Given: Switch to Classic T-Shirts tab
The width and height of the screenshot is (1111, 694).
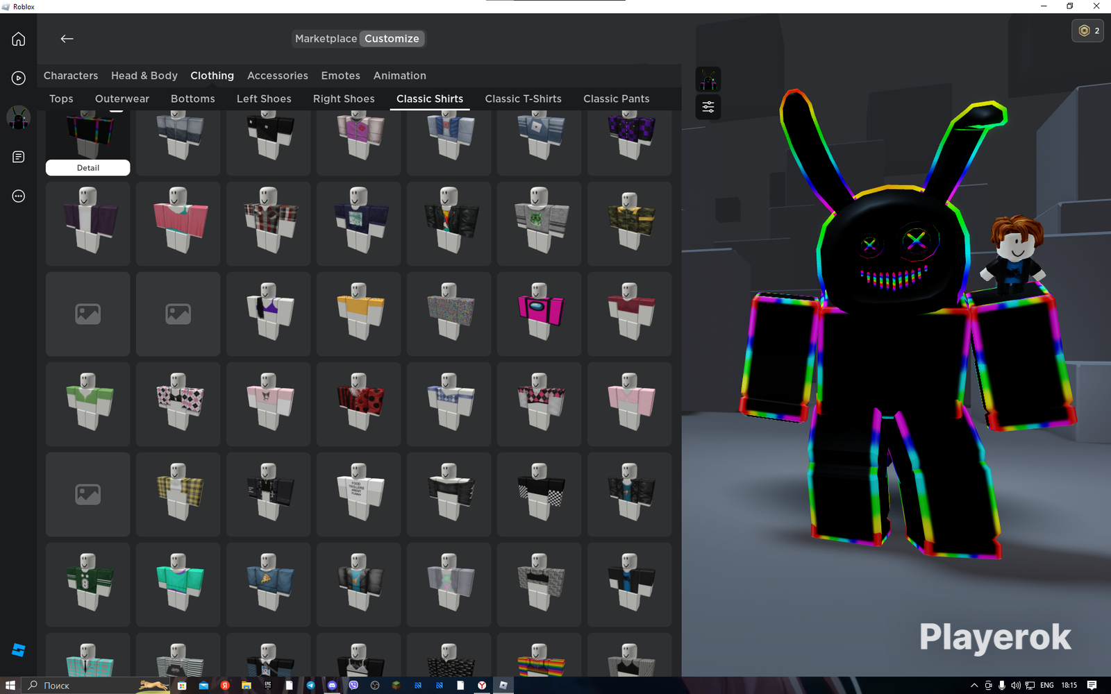Looking at the screenshot, I should coord(523,99).
